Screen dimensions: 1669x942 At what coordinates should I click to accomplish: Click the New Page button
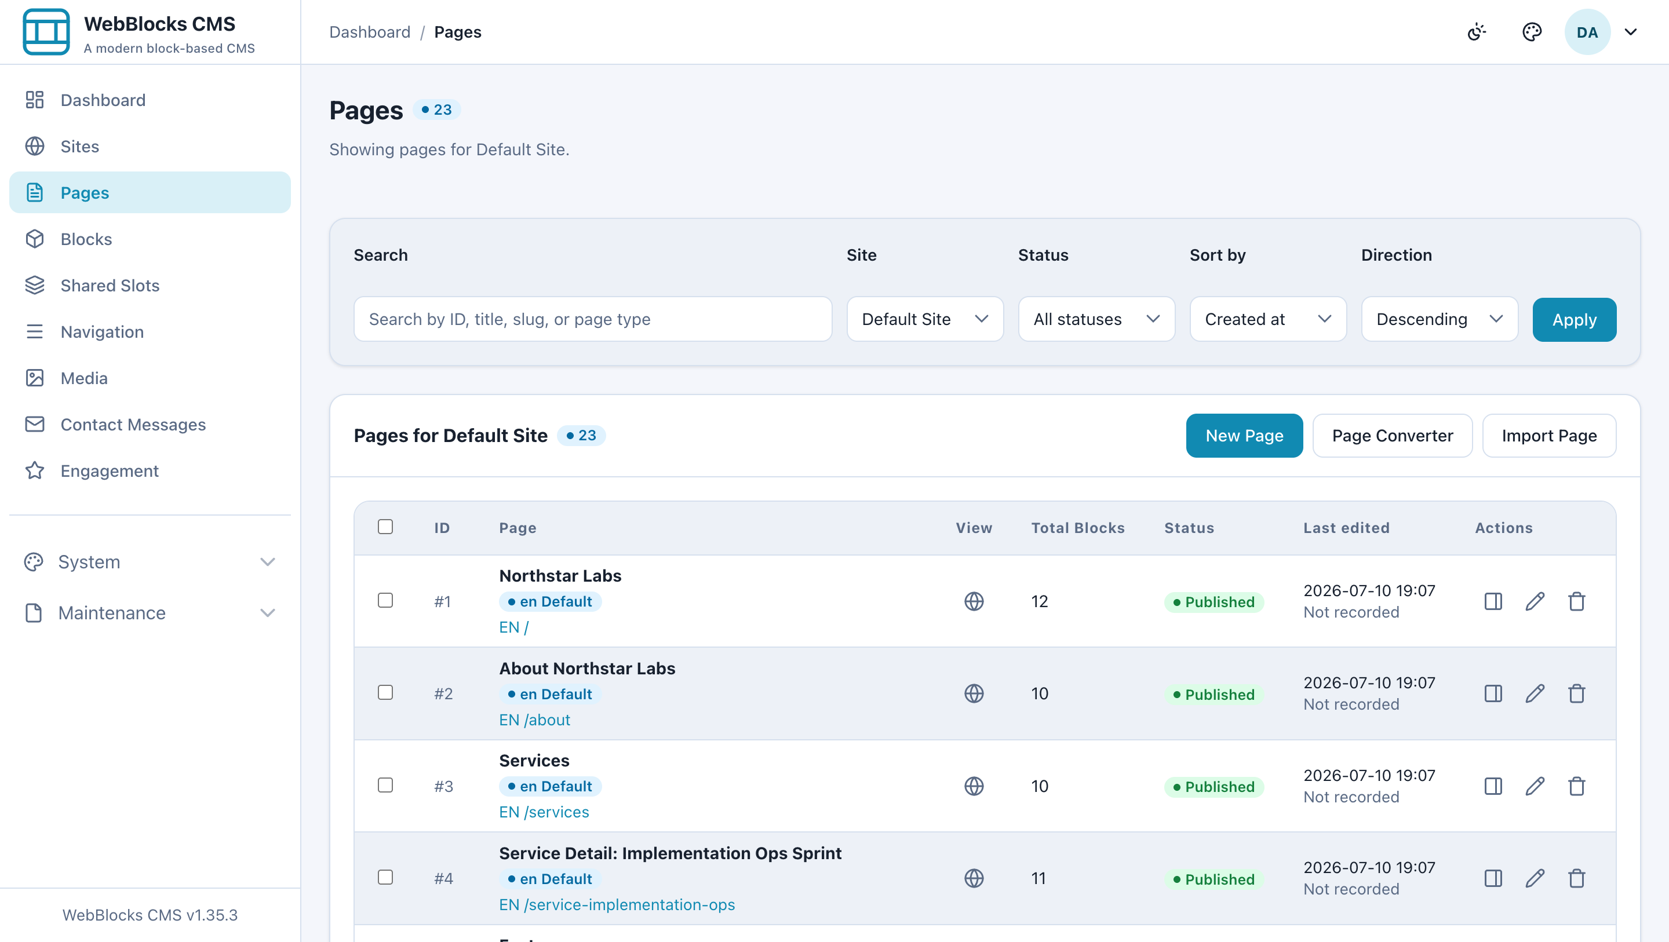click(1244, 435)
